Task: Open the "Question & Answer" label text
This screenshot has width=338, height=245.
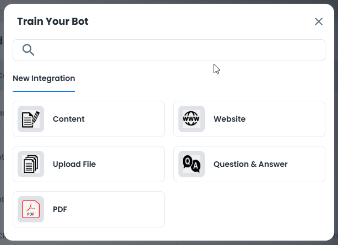Action: tap(250, 164)
